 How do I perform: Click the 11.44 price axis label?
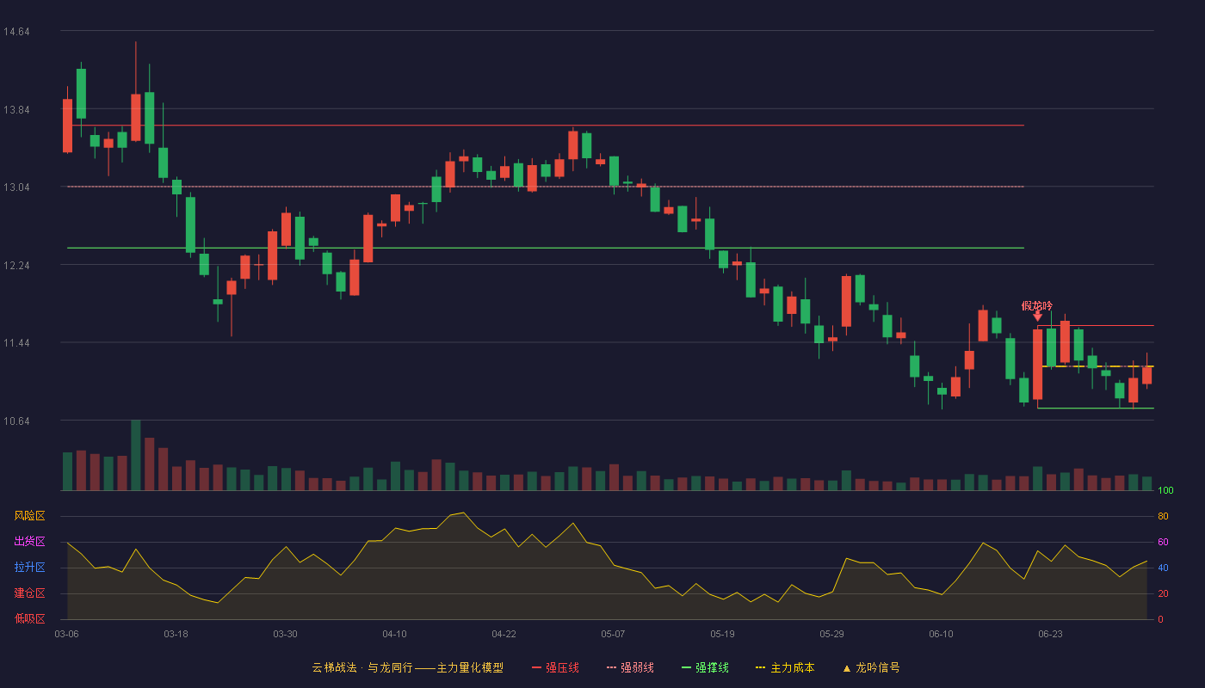pyautogui.click(x=16, y=343)
